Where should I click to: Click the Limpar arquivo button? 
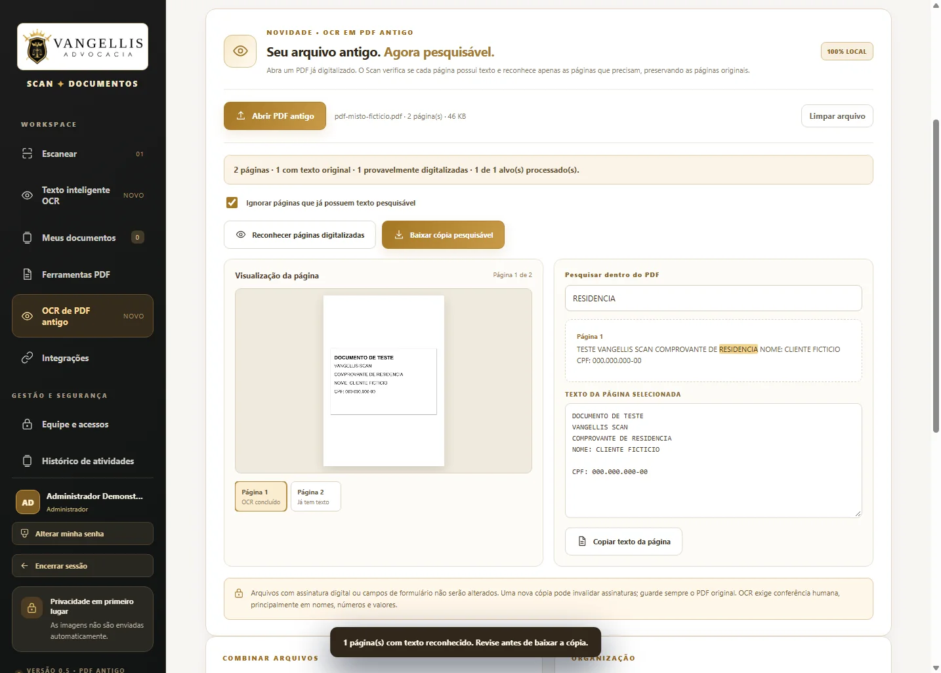(x=837, y=116)
